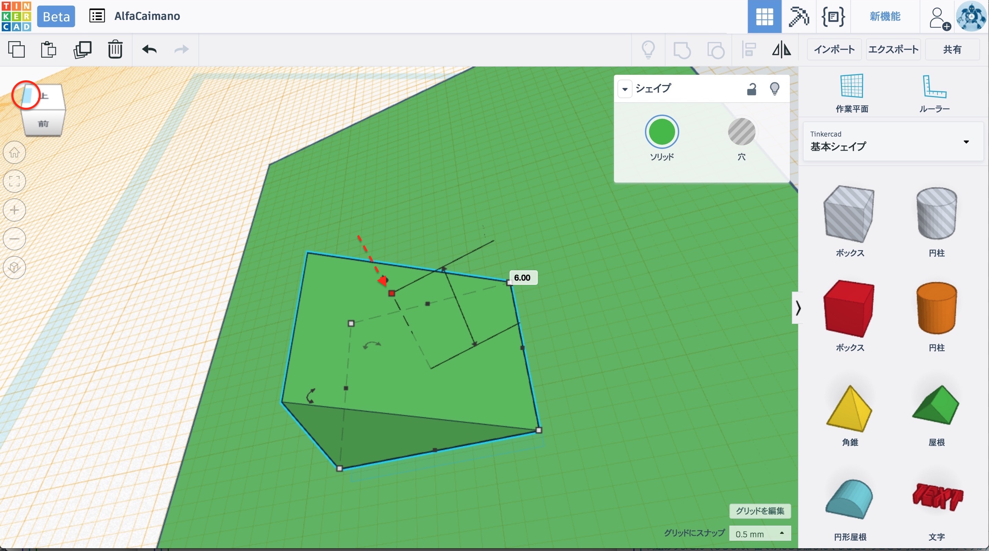Click the mirror flip tool icon

tap(781, 49)
